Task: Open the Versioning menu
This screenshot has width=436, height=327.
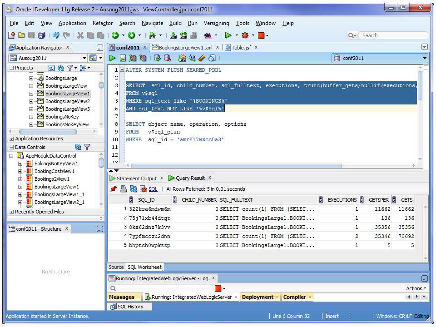Action: (216, 23)
